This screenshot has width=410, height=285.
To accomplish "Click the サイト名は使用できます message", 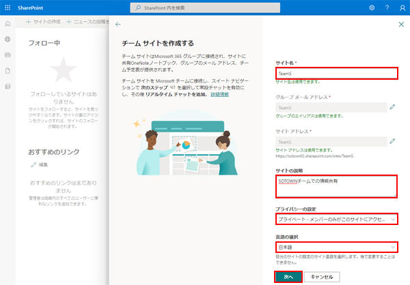I will click(x=297, y=82).
